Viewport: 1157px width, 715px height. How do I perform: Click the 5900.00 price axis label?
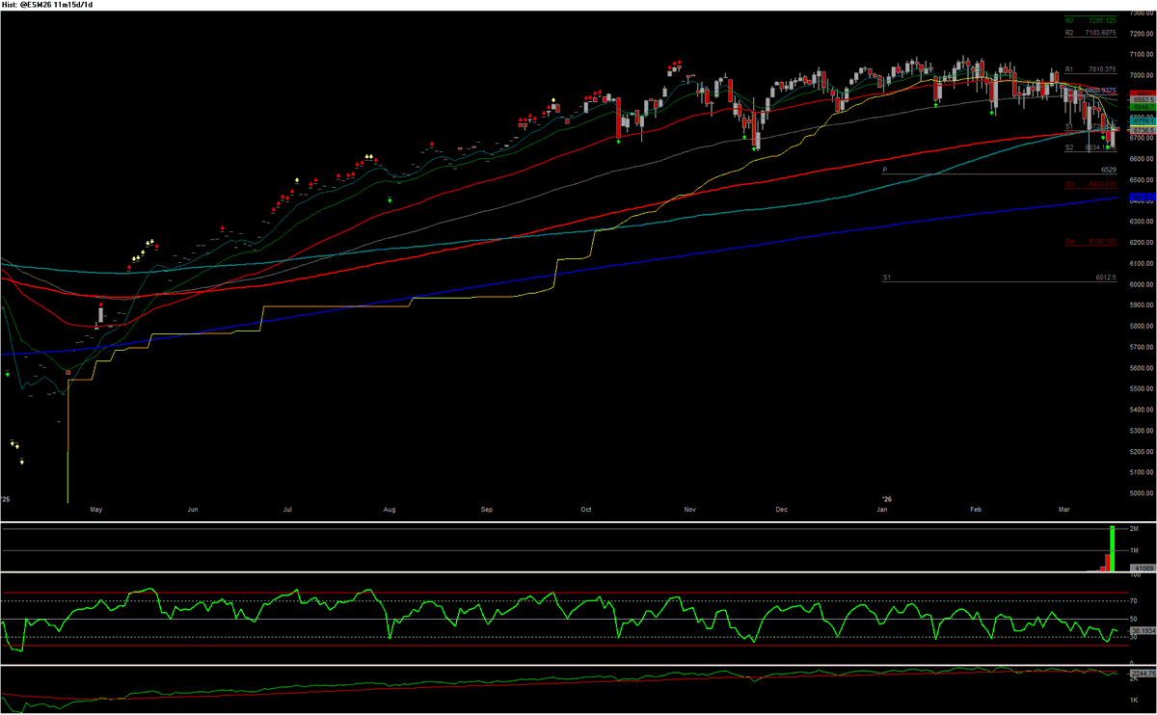pos(1142,305)
